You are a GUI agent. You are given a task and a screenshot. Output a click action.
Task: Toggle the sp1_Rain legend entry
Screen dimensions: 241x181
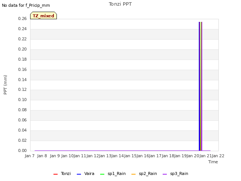(x=113, y=173)
